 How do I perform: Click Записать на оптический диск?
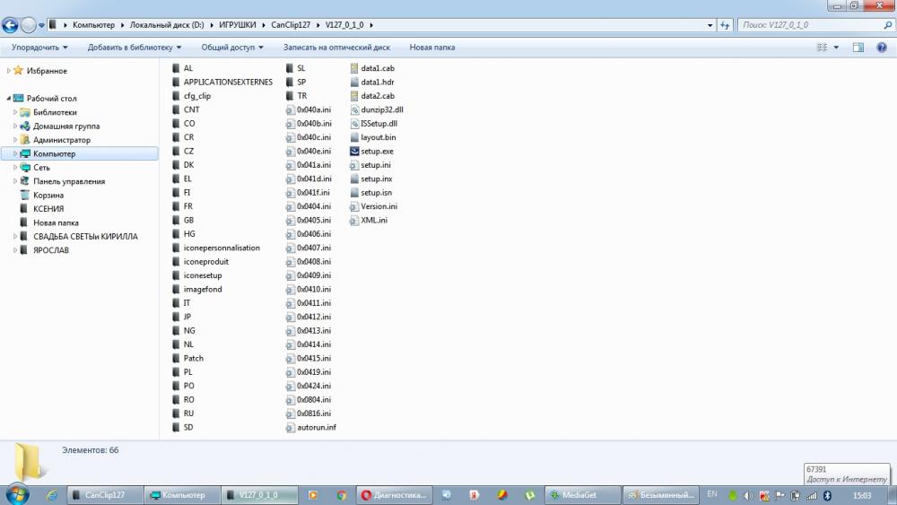tap(336, 48)
